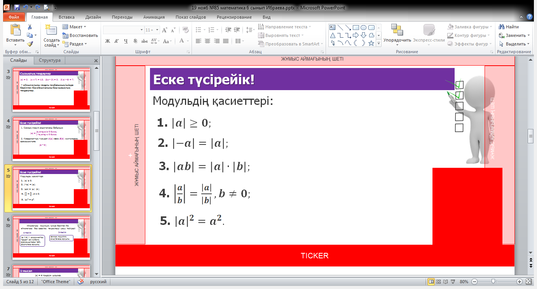Switch to the Вставка tab
This screenshot has height=289, width=537.
(x=66, y=17)
